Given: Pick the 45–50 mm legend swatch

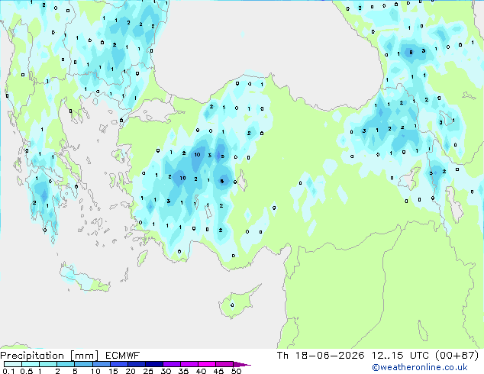Looking at the screenshot, I should click(x=224, y=364).
